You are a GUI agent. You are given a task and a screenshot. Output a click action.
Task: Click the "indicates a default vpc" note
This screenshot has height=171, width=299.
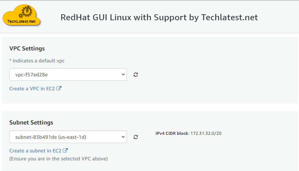tap(38, 61)
